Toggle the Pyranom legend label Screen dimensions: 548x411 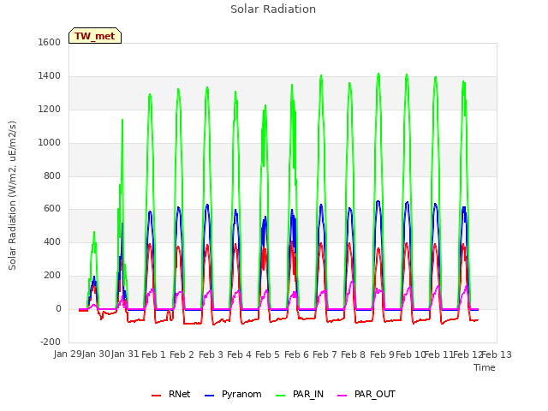coord(241,394)
